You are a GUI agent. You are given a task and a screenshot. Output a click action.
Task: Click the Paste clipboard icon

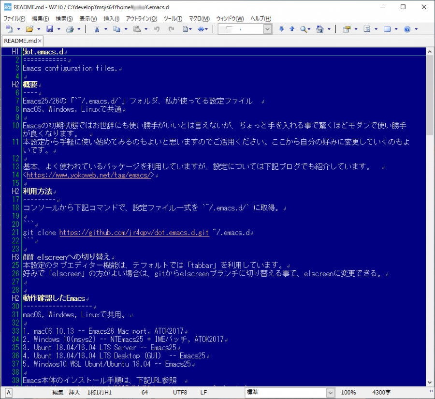137,29
